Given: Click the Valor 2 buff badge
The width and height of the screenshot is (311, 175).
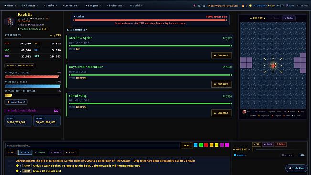Looking at the screenshot, I should pos(20,66).
